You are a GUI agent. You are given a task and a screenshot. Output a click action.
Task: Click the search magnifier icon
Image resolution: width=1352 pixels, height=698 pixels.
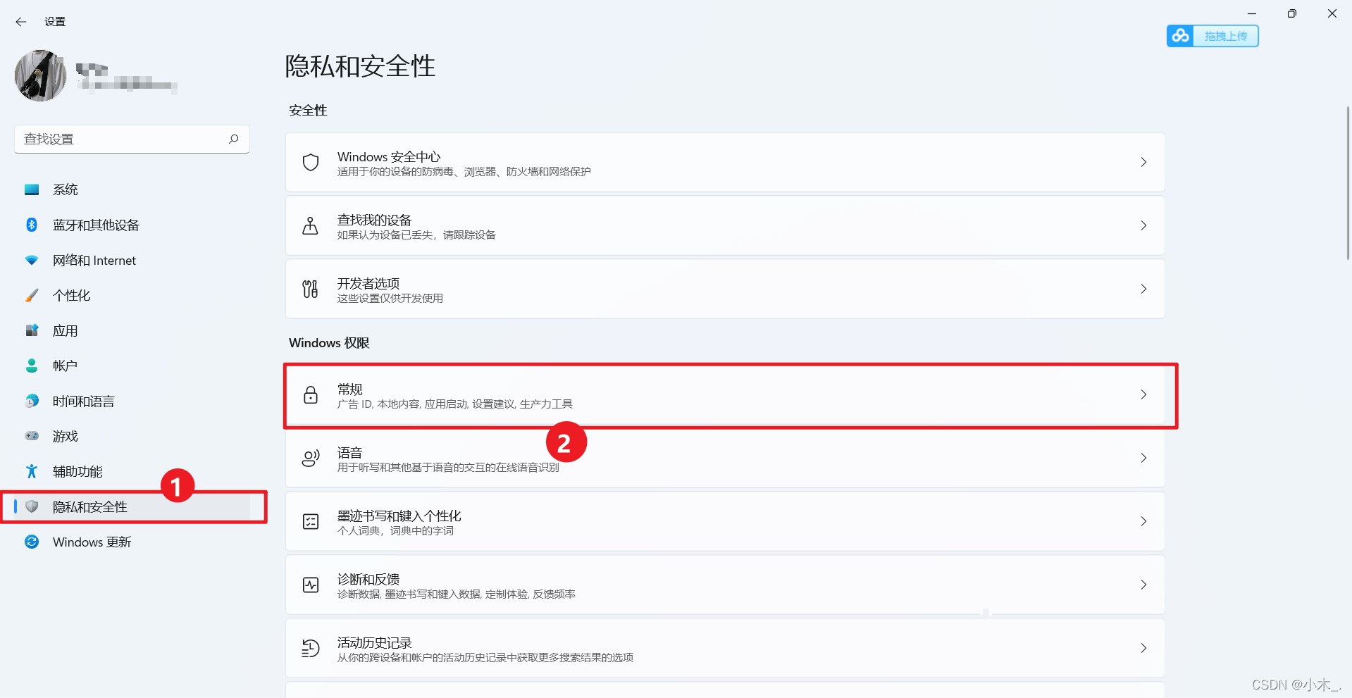click(x=234, y=139)
